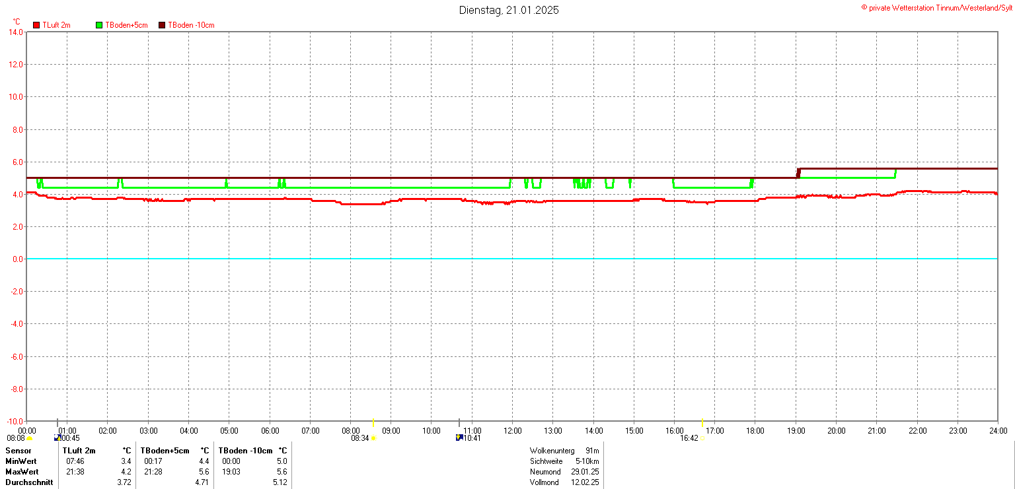Click the 12:00 label on the time axis

[x=512, y=431]
